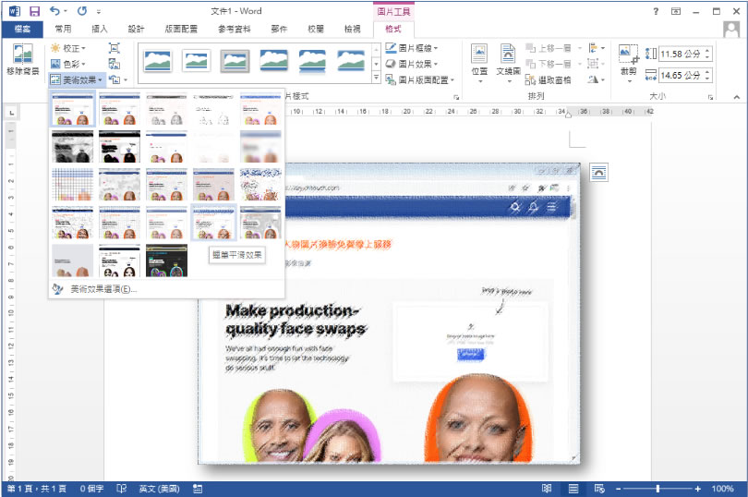Choose the blur artistic effect thumbnail
Image resolution: width=748 pixels, height=497 pixels.
click(260, 147)
